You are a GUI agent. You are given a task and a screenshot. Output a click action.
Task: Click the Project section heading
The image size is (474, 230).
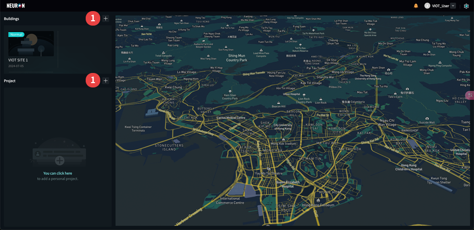pyautogui.click(x=10, y=81)
